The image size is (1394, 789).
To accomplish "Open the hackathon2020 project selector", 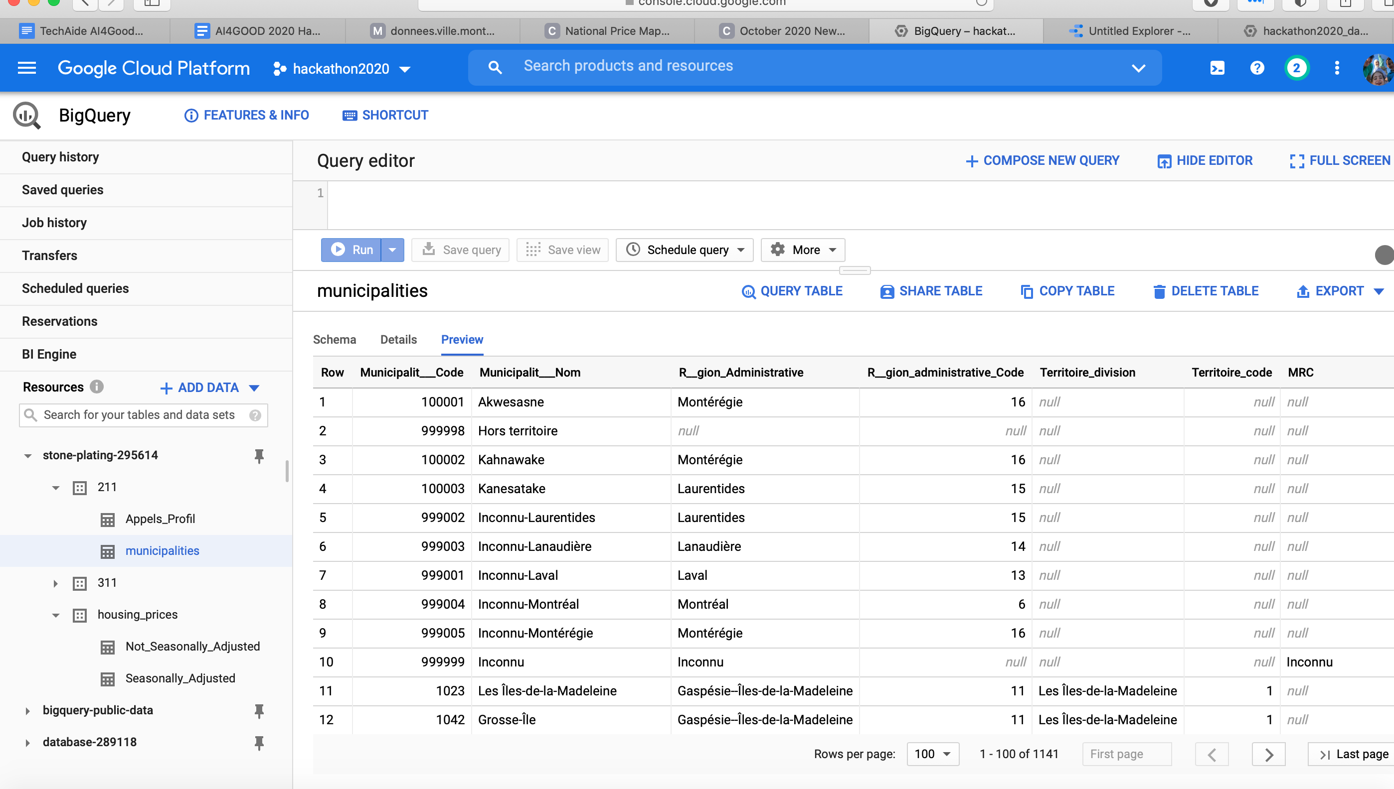I will [342, 69].
